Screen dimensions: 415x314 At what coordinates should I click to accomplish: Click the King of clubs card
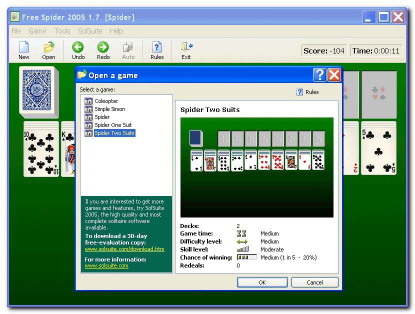click(x=68, y=153)
